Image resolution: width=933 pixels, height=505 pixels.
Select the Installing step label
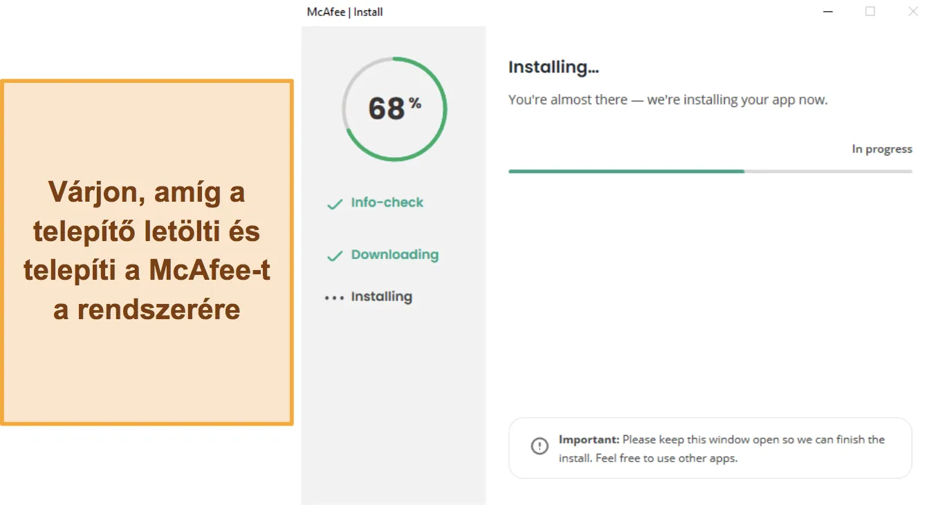382,297
